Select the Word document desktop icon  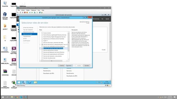coord(5,50)
